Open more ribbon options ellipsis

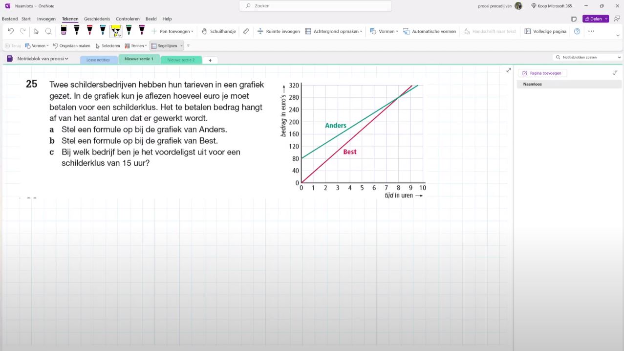(591, 31)
